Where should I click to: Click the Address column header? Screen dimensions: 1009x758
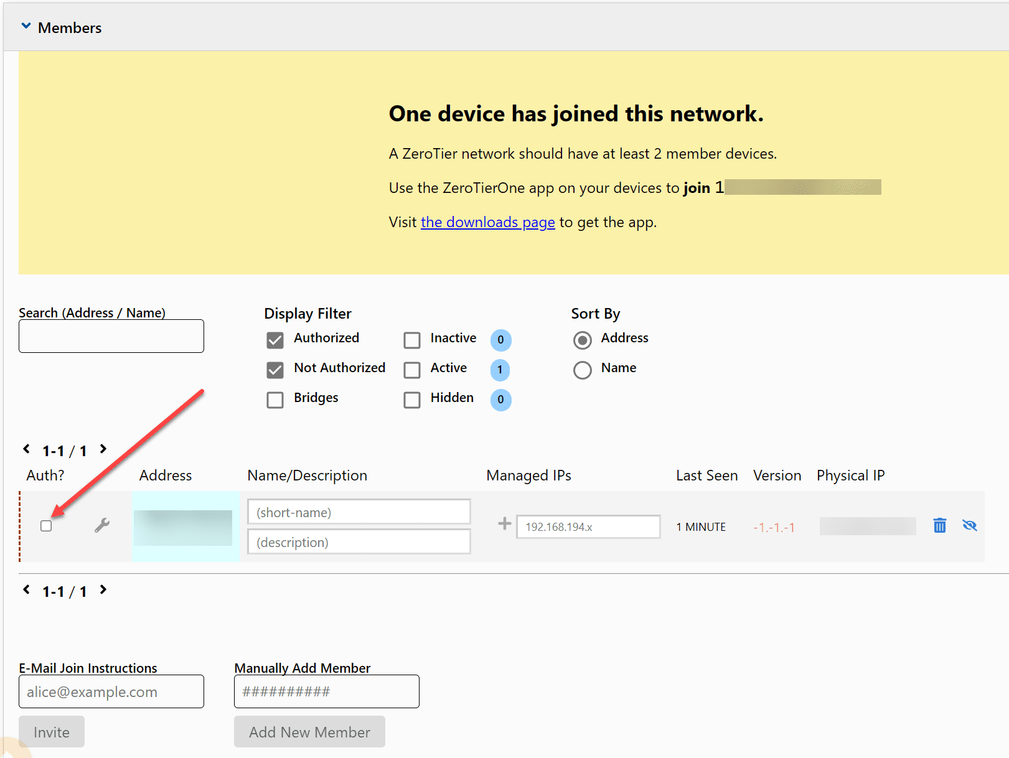click(166, 475)
